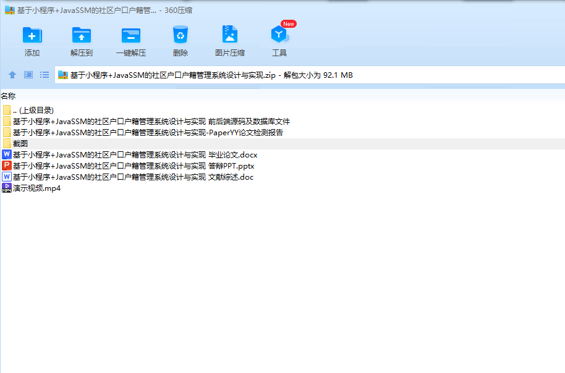
Task: Select the 截图 folder name
Action: pyautogui.click(x=20, y=144)
